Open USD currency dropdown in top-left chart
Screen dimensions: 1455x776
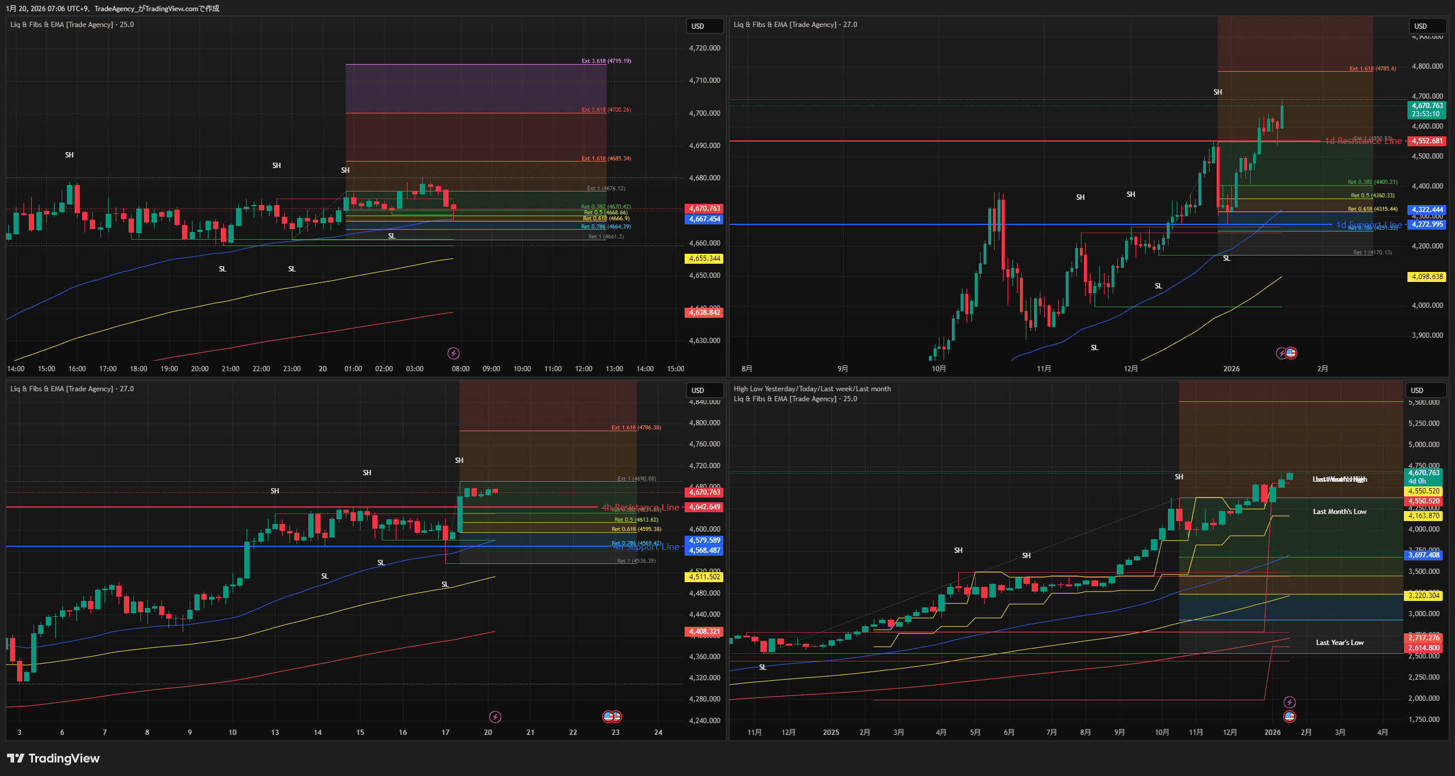[x=705, y=26]
